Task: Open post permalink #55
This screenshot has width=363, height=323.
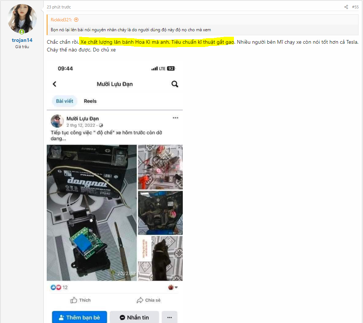Action: (355, 7)
